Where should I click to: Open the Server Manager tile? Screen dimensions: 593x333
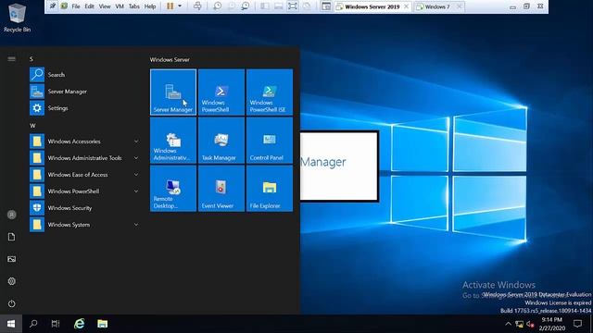[x=173, y=92]
